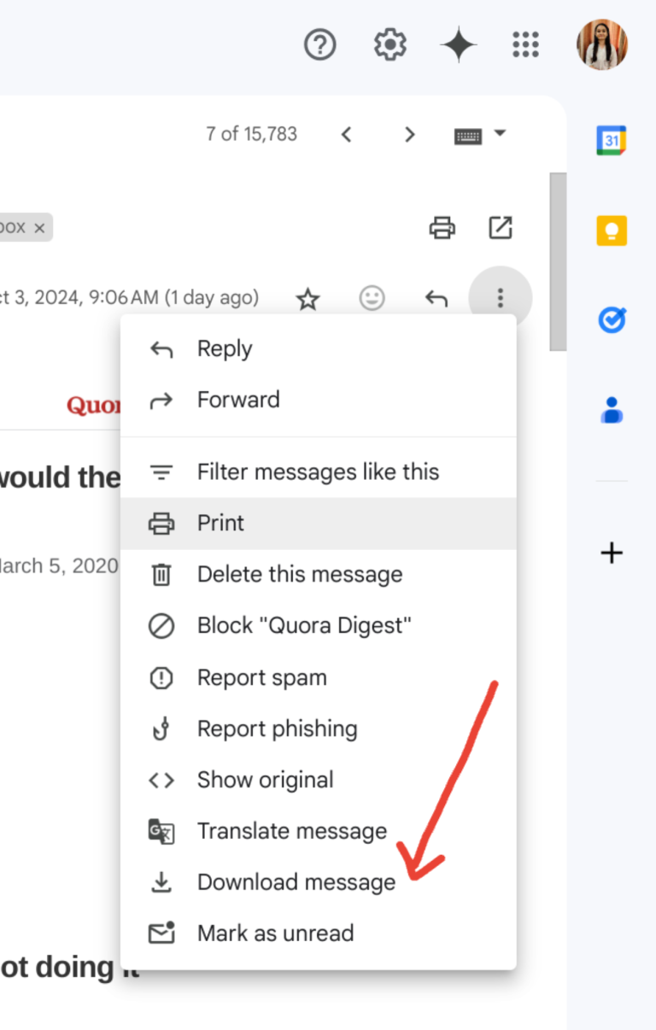Image resolution: width=656 pixels, height=1030 pixels.
Task: Open email in a new window
Action: pyautogui.click(x=501, y=227)
